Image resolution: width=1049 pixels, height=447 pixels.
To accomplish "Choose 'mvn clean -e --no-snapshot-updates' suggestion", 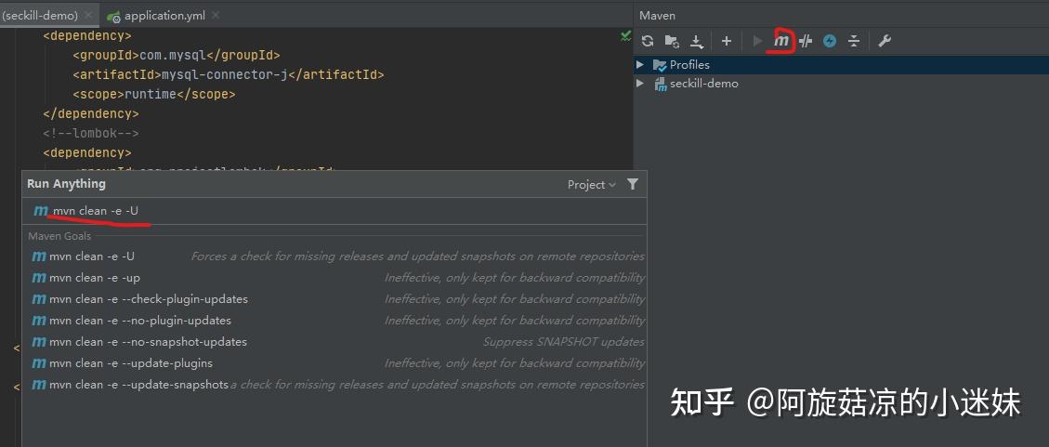I will click(x=148, y=342).
